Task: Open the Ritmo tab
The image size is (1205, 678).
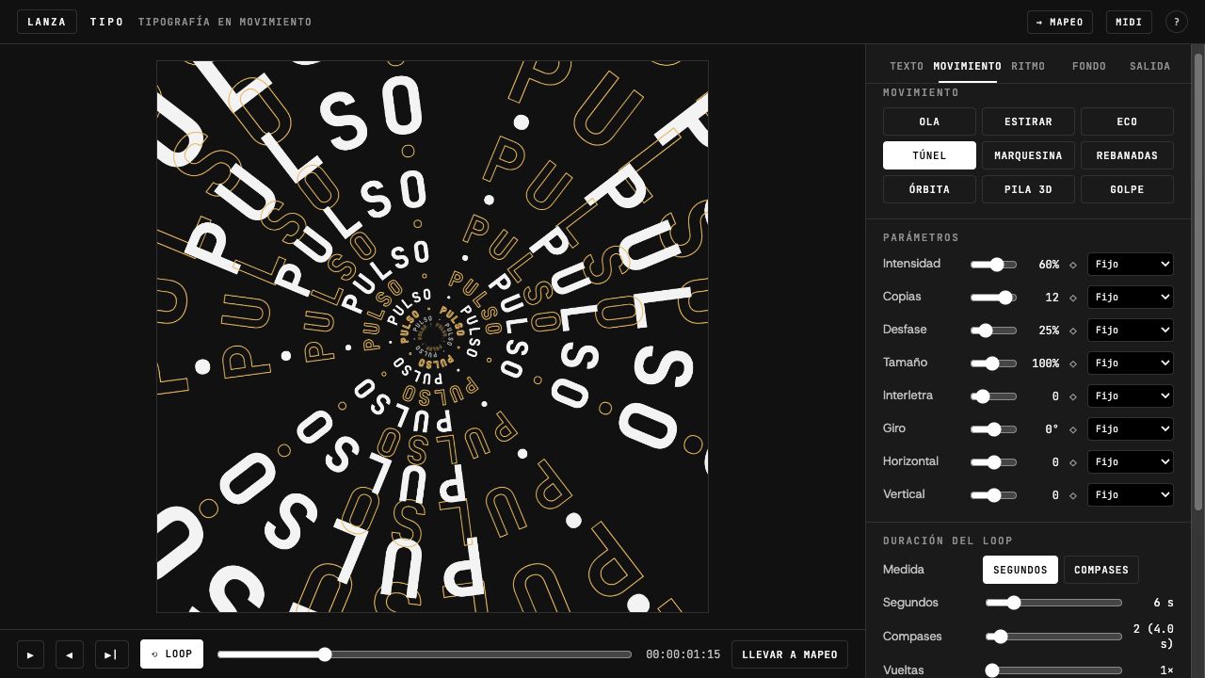Action: [1028, 66]
